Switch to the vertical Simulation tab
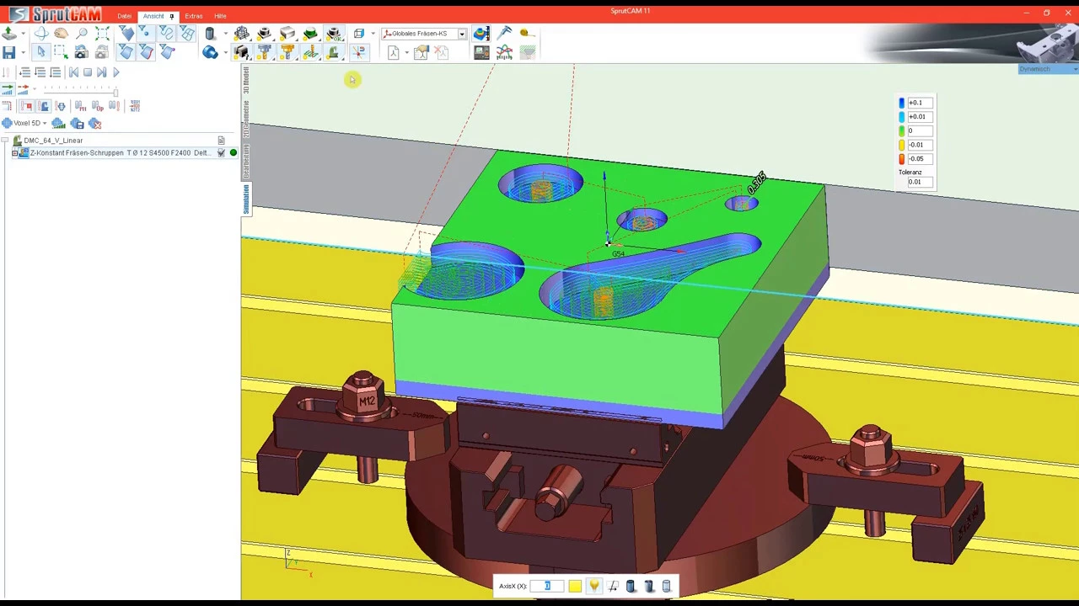The image size is (1079, 606). click(246, 199)
